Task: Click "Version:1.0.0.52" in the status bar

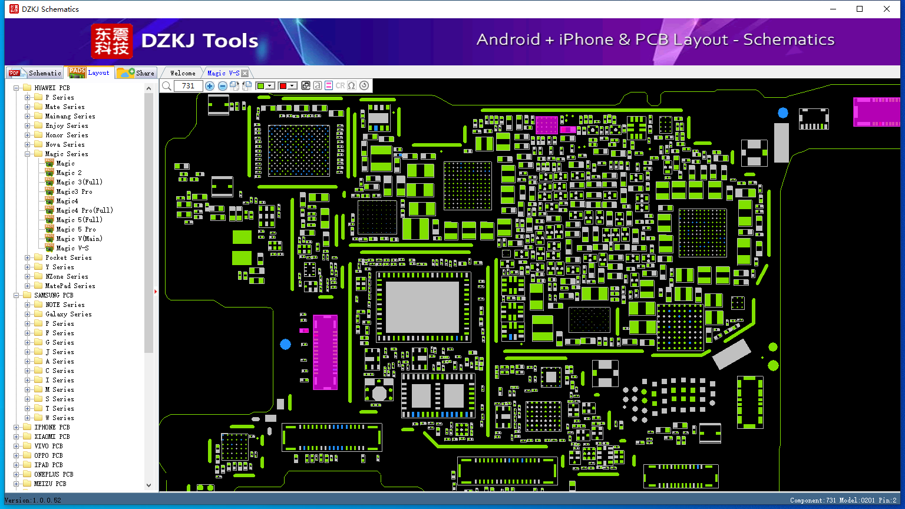Action: pos(33,500)
